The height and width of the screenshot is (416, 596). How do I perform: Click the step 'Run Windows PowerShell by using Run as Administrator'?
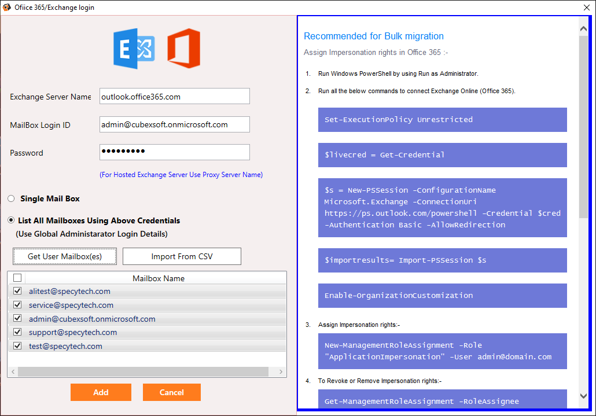click(x=398, y=73)
